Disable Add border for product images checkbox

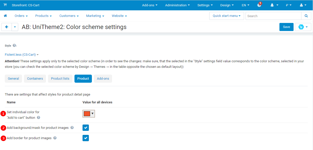[x=86, y=138]
